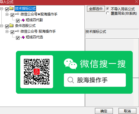Uncheck the 条件选股公式 checkbox
The height and width of the screenshot is (114, 139).
click(7, 26)
